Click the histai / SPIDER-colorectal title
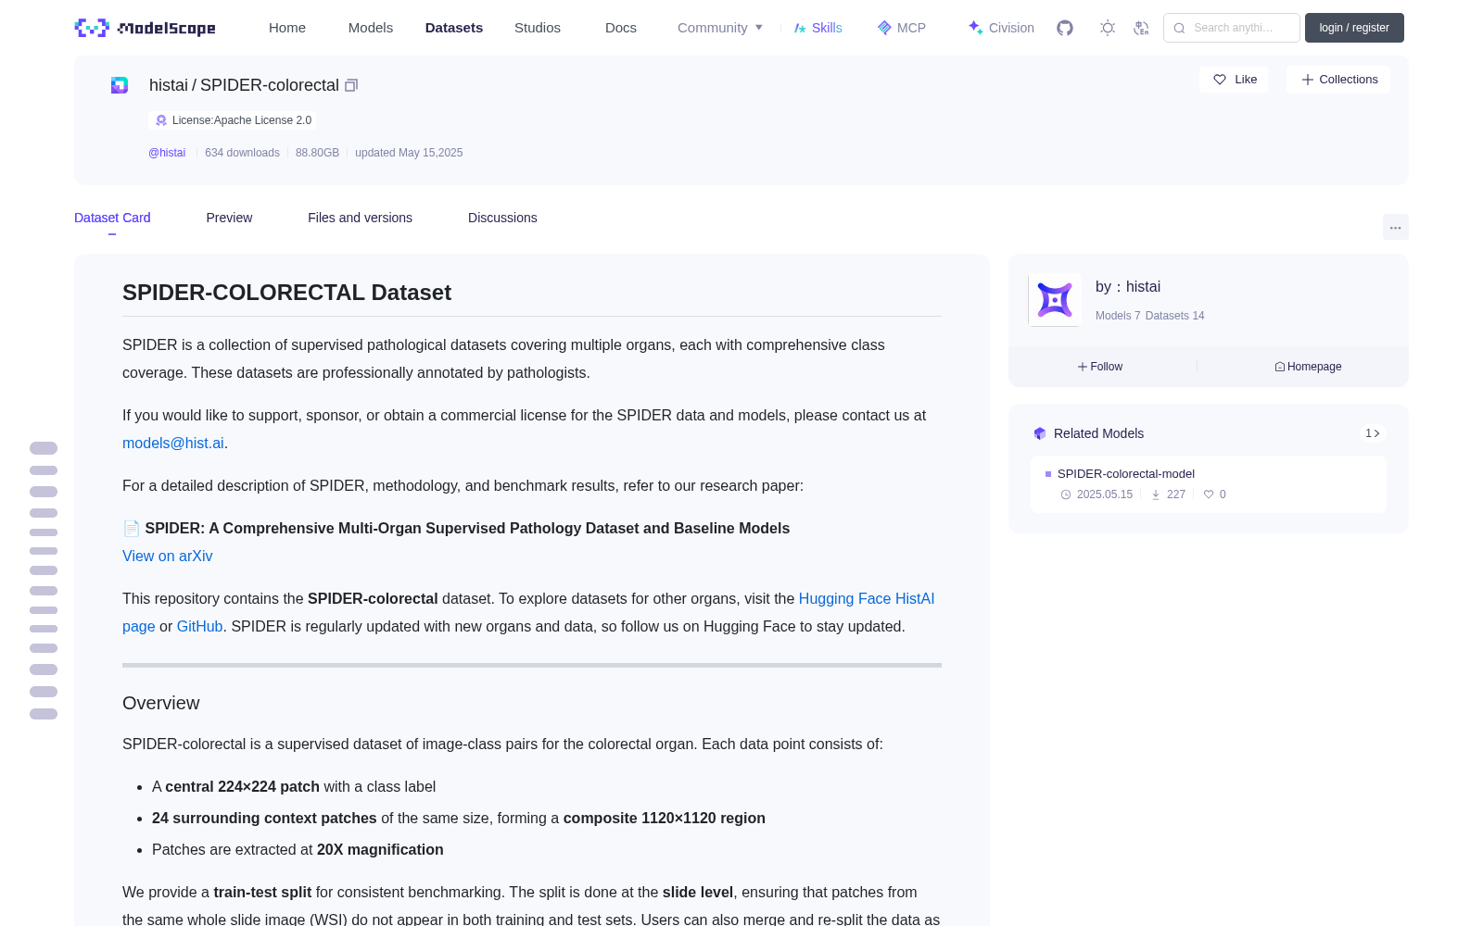 point(244,85)
